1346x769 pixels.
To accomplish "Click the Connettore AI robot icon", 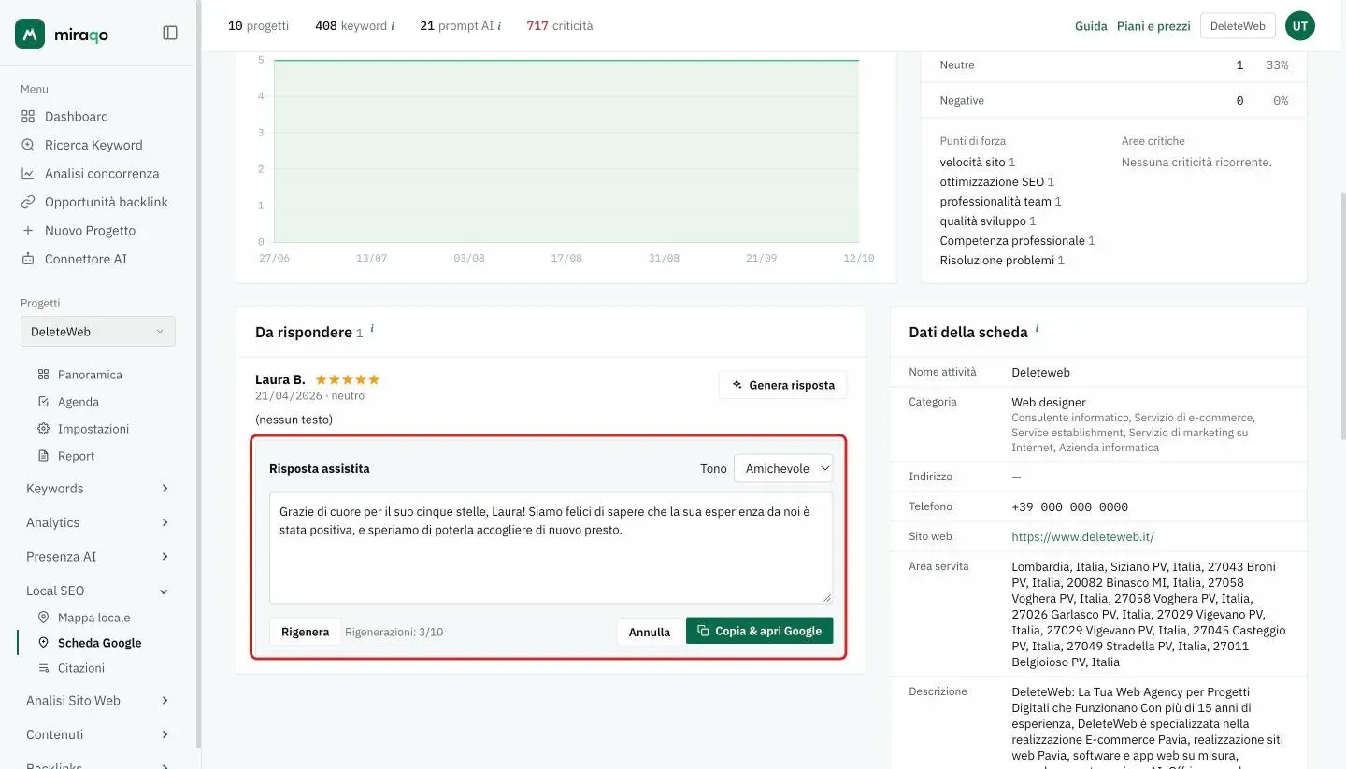I will [28, 259].
